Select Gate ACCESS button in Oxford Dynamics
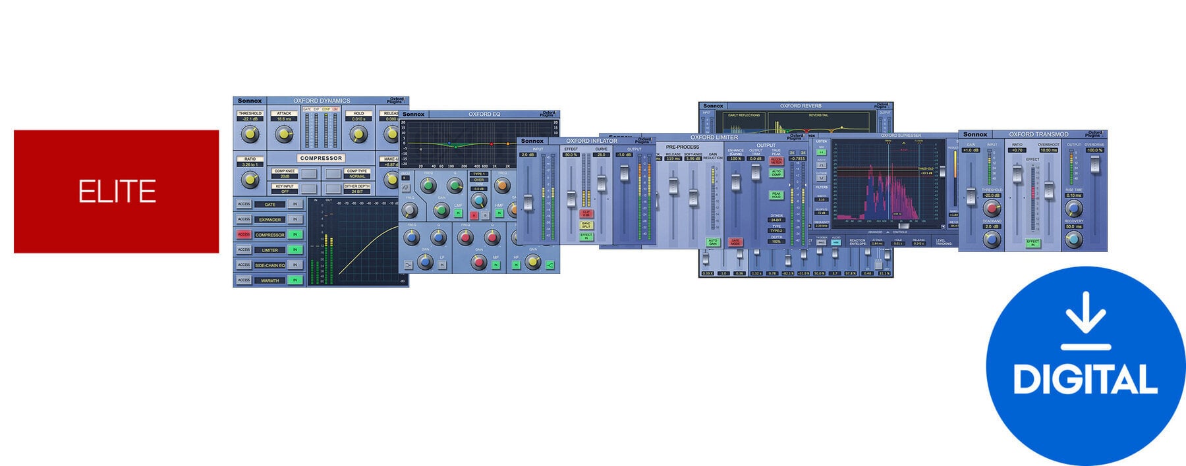The height and width of the screenshot is (466, 1186). pyautogui.click(x=244, y=204)
